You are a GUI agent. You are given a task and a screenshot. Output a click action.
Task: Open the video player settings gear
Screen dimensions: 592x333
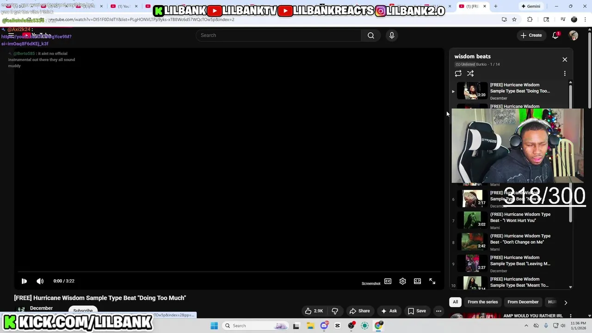pos(403,281)
